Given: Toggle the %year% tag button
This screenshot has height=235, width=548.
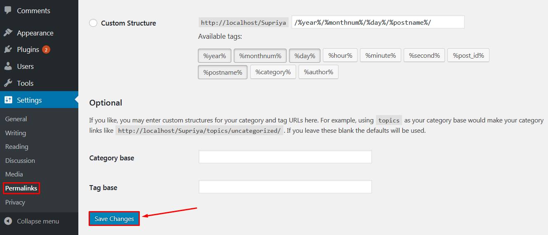Looking at the screenshot, I should pyautogui.click(x=215, y=55).
